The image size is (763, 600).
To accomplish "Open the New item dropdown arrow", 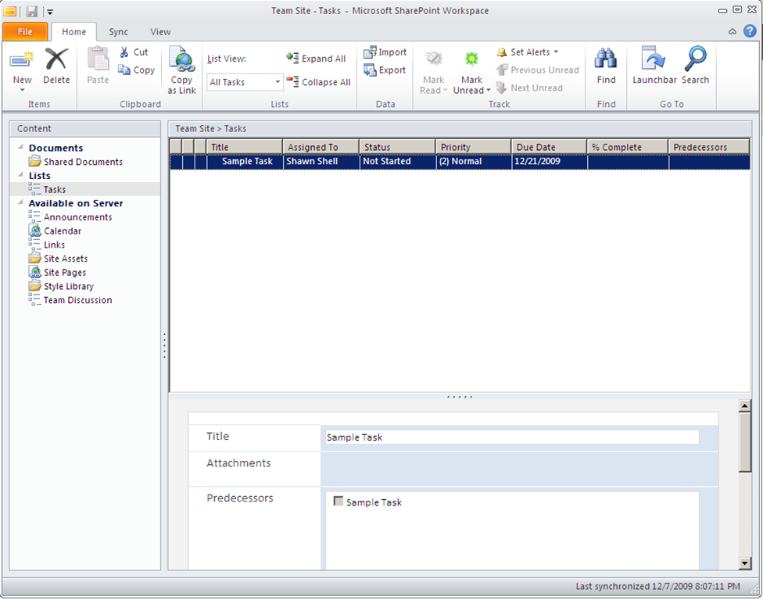I will tap(23, 90).
